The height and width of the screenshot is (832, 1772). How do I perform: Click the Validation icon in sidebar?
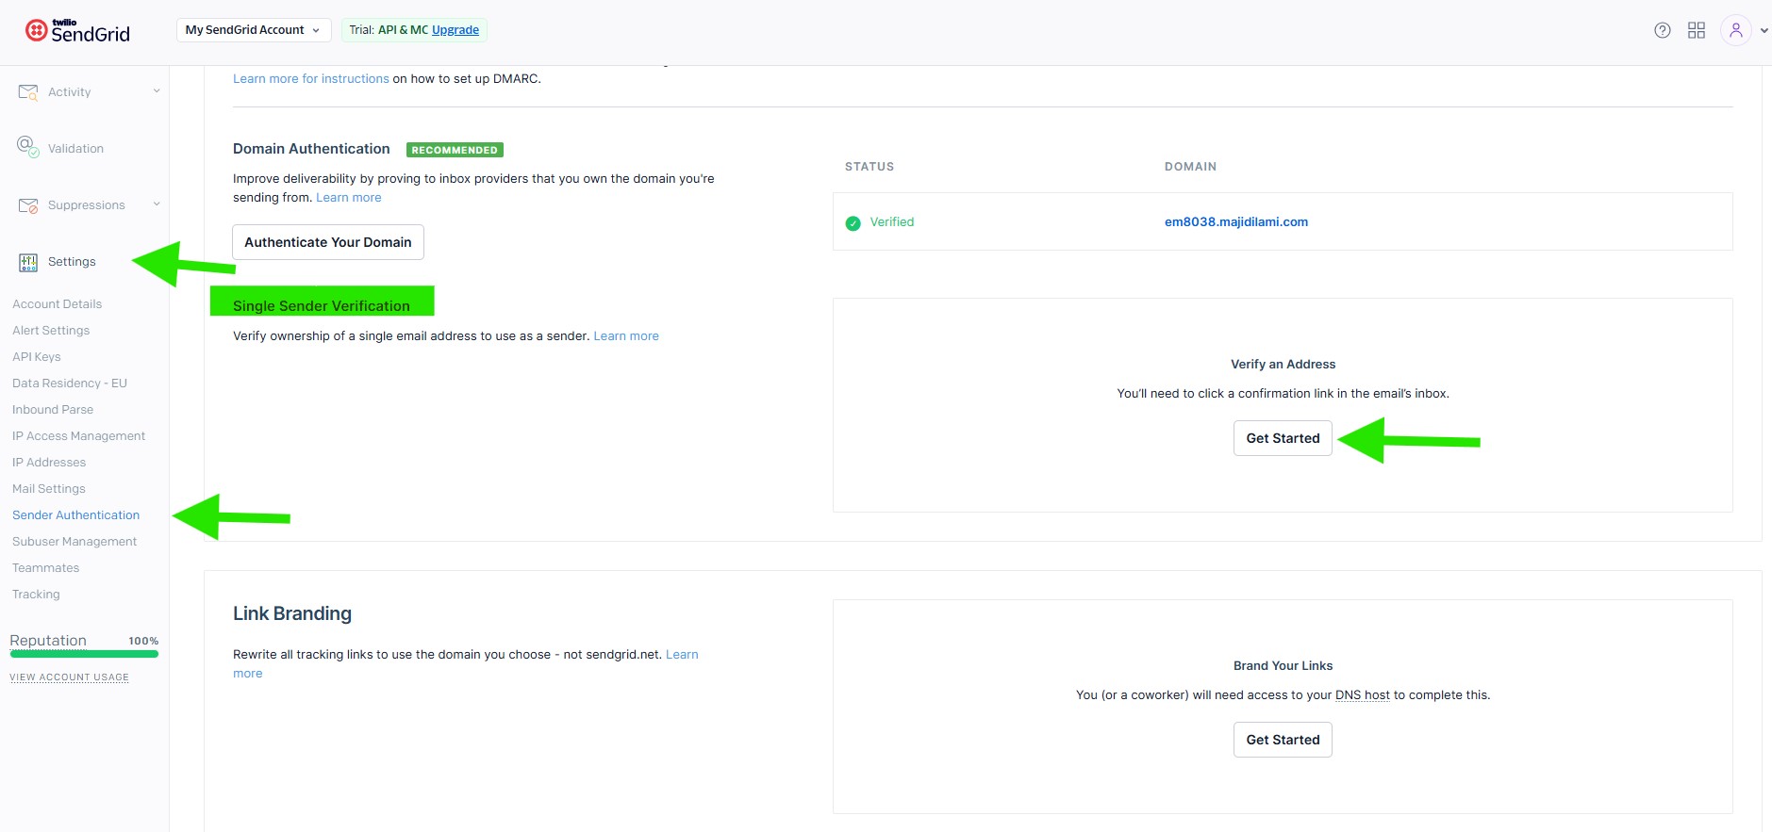point(27,147)
